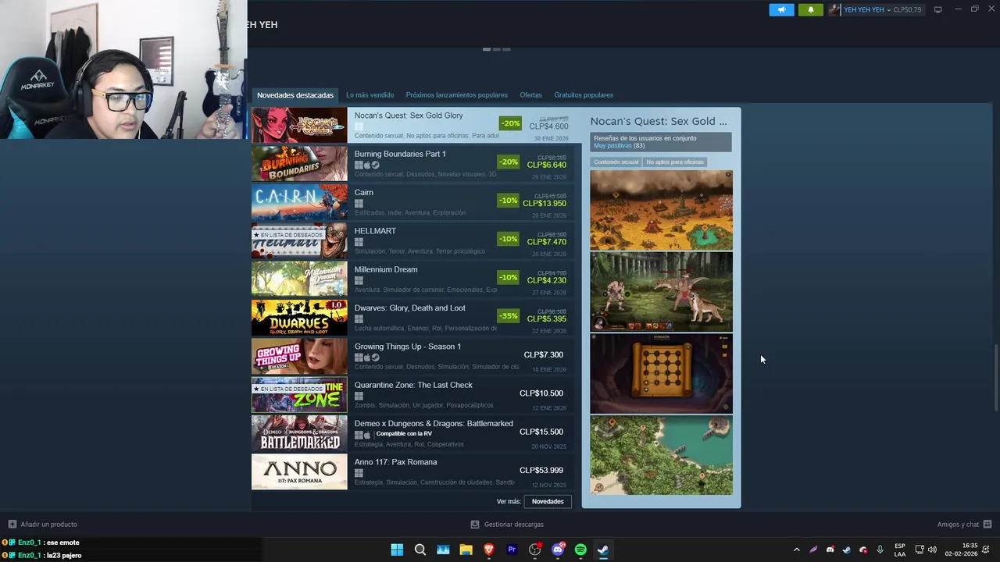Image resolution: width=1000 pixels, height=562 pixels.
Task: Open third preview screenshot with board puzzle
Action: [661, 374]
